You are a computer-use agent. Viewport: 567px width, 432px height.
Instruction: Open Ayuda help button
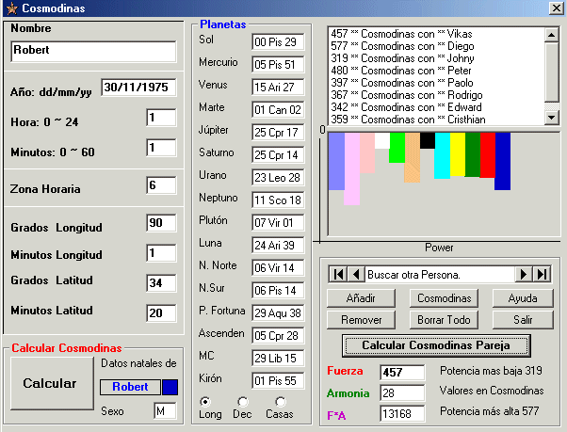click(x=523, y=297)
